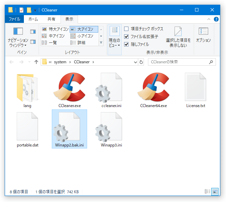The image size is (226, 202).
Task: Expand hidden path chevrons in address bar
Action: 50,62
